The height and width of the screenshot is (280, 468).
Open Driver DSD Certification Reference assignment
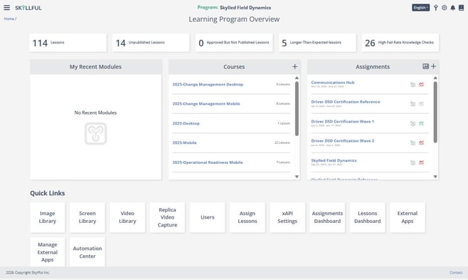[346, 102]
